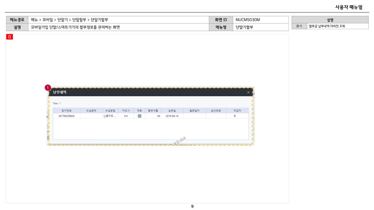Click the 승인번호 column header

216,111
